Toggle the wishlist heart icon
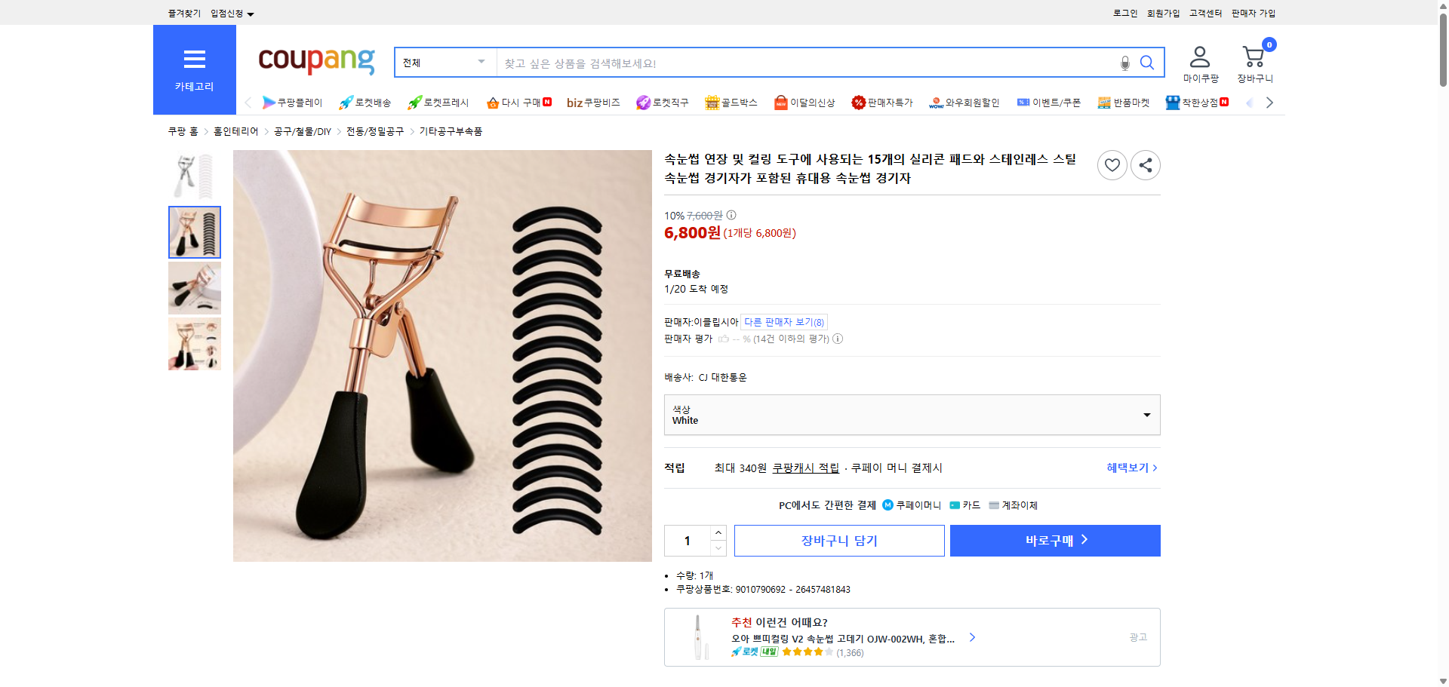The image size is (1449, 687). (x=1111, y=164)
